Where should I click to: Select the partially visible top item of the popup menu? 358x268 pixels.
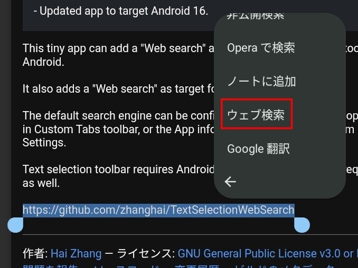click(x=255, y=16)
